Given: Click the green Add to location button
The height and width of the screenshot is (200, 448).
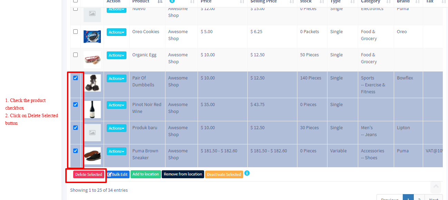Looking at the screenshot, I should tap(145, 174).
